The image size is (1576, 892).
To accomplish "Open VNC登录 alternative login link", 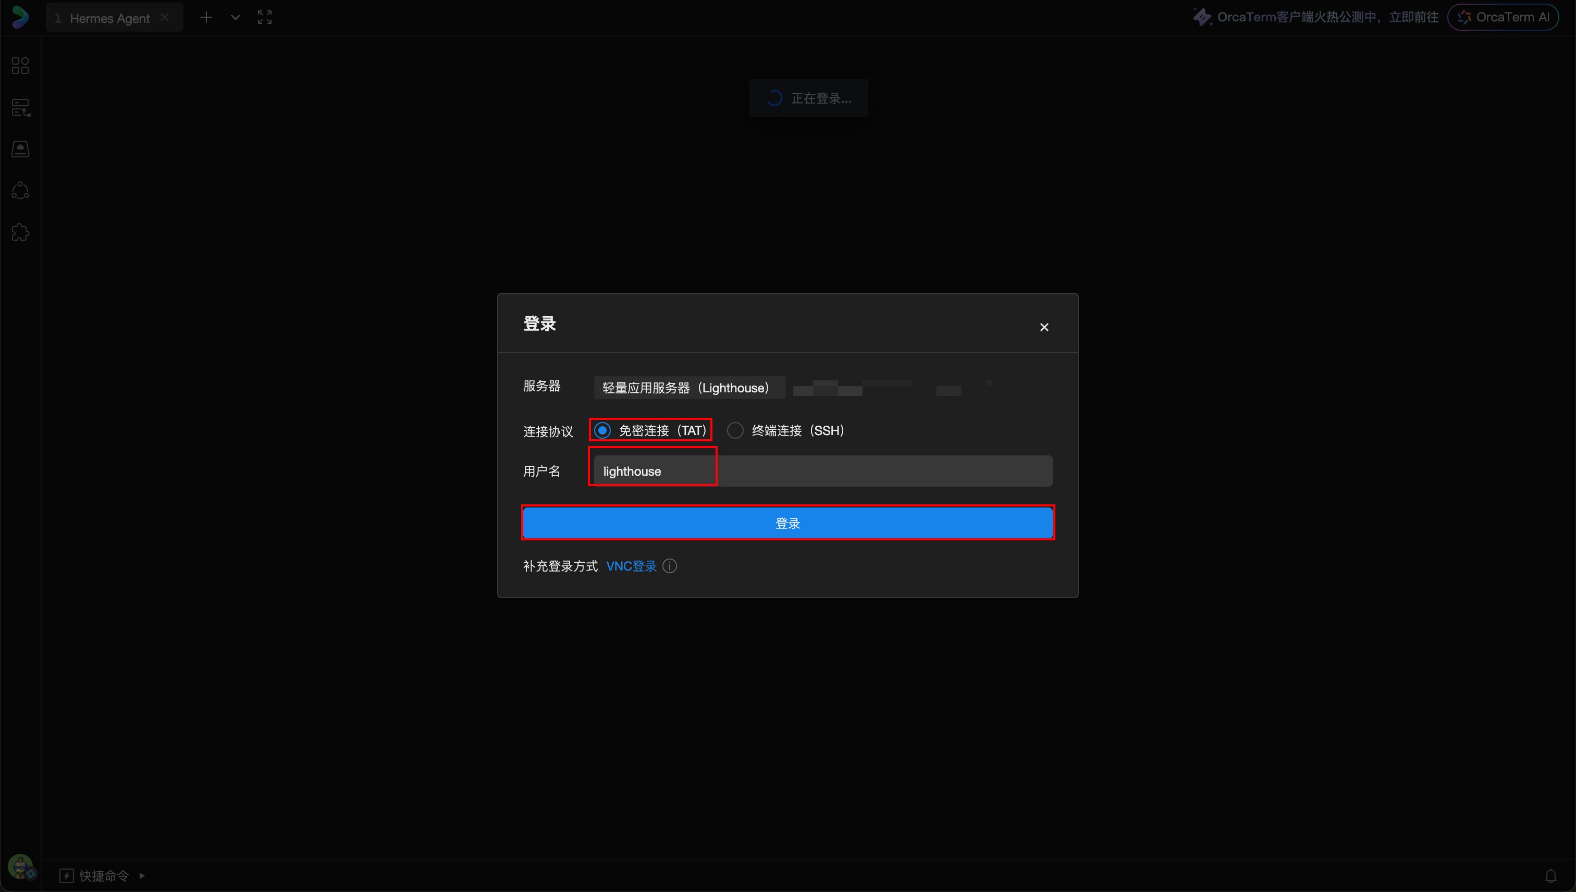I will 631,565.
